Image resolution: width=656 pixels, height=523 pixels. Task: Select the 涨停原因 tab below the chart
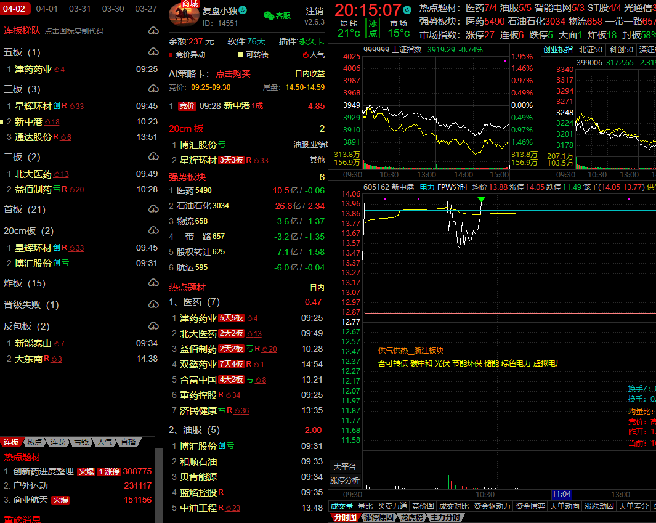[378, 517]
